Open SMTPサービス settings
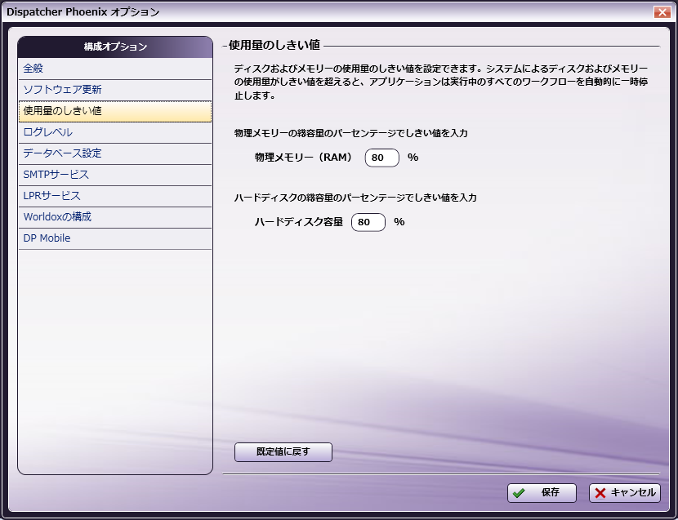This screenshot has height=520, width=678. coord(115,175)
